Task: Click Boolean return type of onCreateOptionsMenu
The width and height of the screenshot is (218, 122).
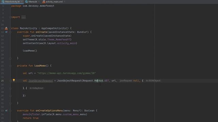Action: click(x=89, y=110)
